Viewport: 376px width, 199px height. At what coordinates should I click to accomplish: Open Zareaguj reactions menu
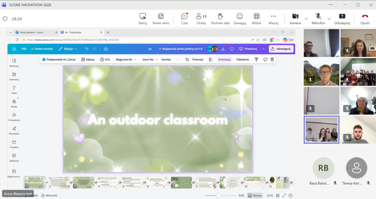coord(239,18)
